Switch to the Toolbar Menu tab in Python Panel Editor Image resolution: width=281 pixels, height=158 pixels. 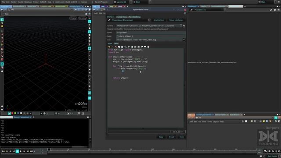(122, 17)
